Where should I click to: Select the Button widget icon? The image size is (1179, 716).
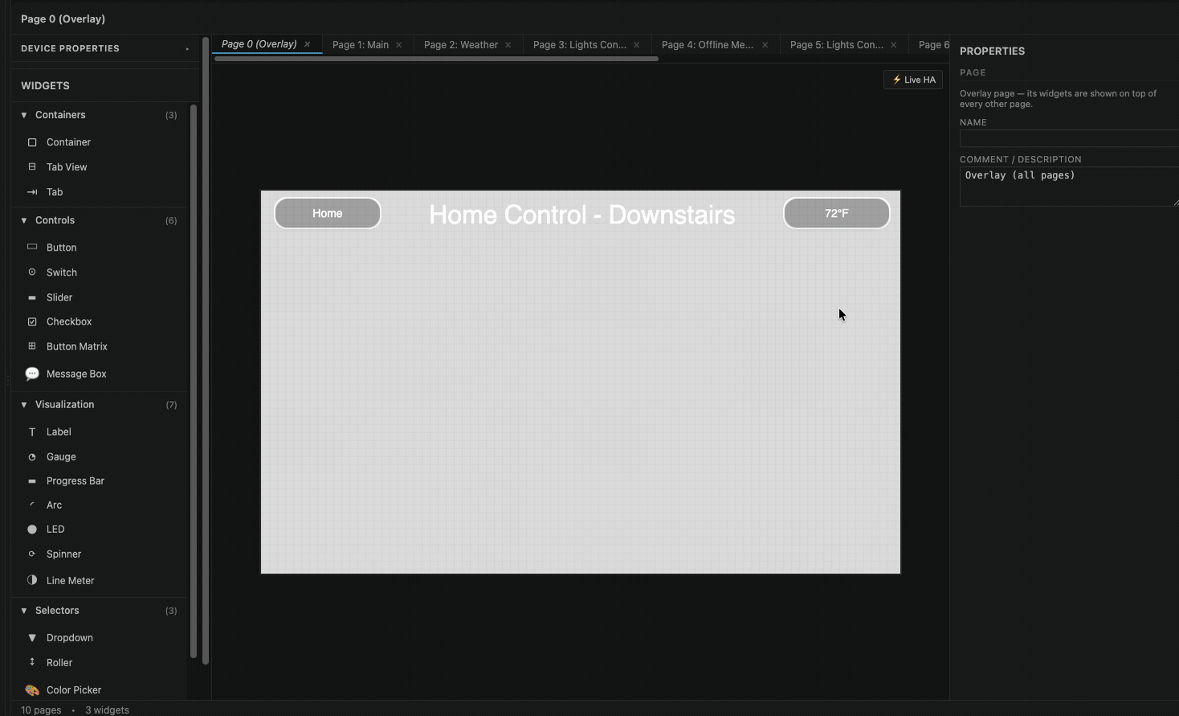tap(32, 248)
